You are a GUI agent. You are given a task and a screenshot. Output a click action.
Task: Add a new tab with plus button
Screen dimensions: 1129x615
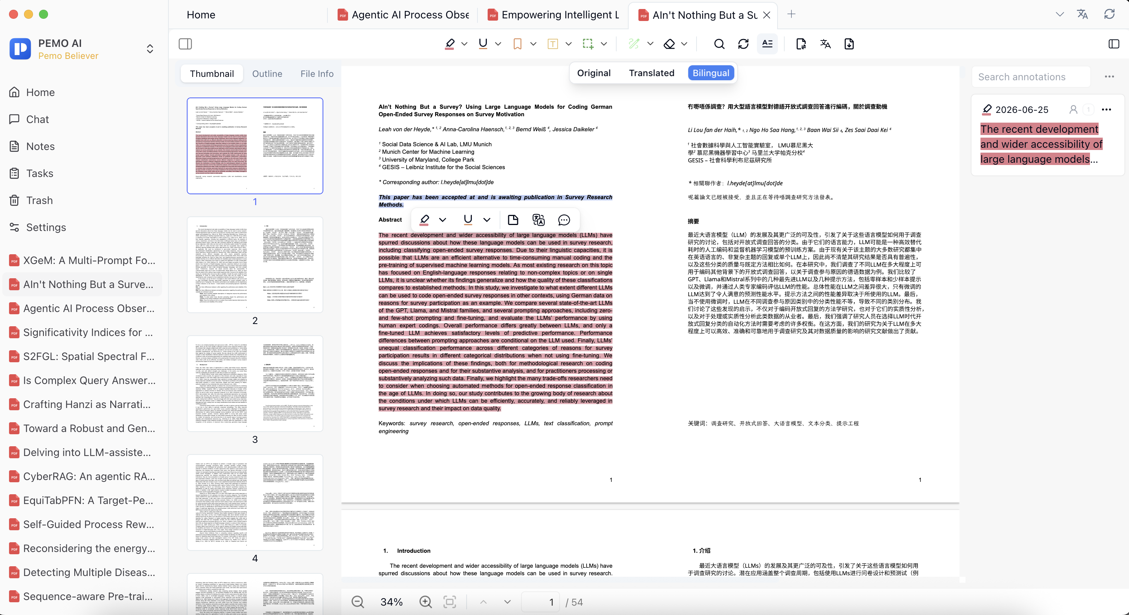click(x=791, y=14)
